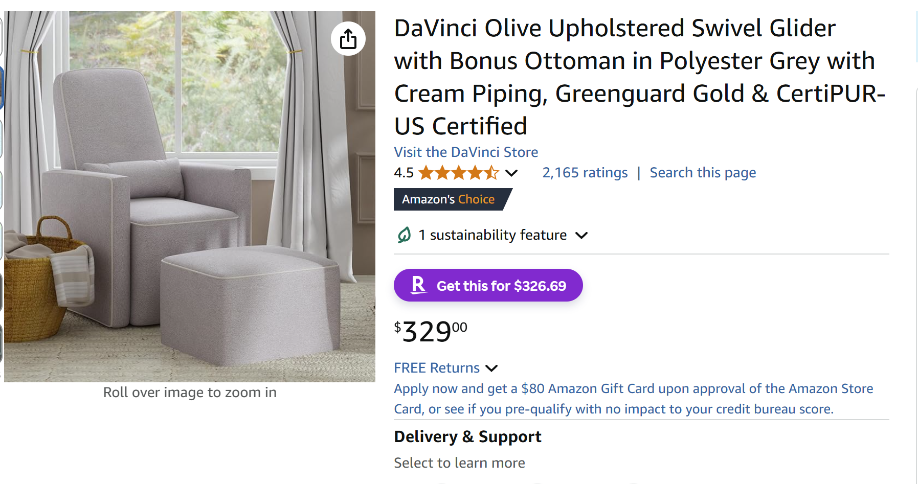Image resolution: width=918 pixels, height=484 pixels.
Task: Visit the DaVinci Store link
Action: click(x=466, y=152)
